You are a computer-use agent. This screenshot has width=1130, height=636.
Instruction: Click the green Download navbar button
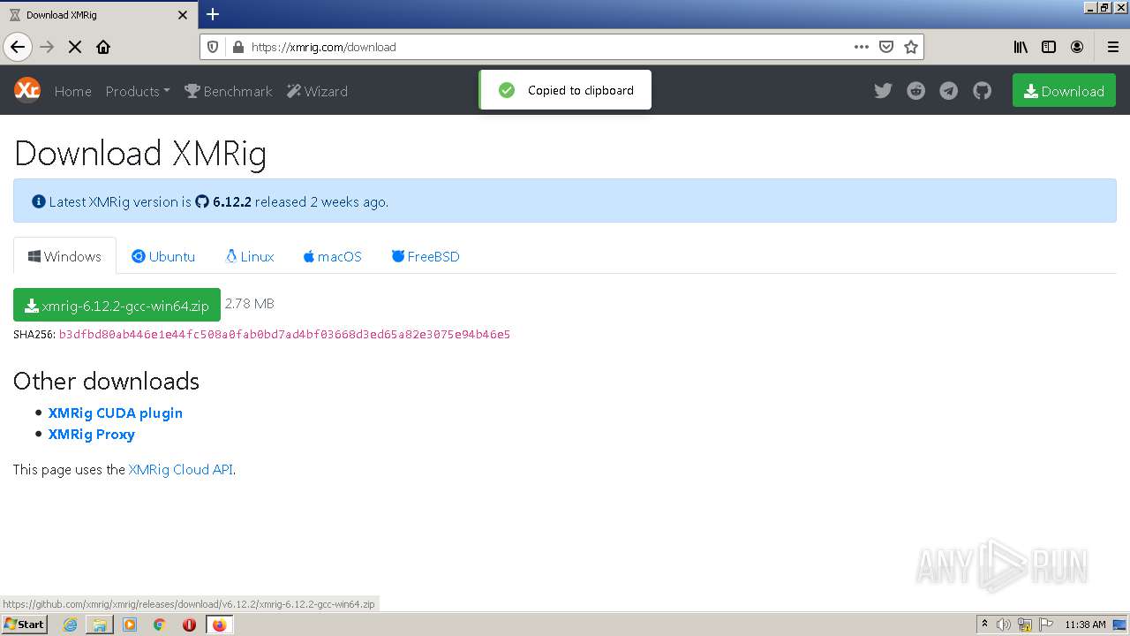click(1064, 91)
